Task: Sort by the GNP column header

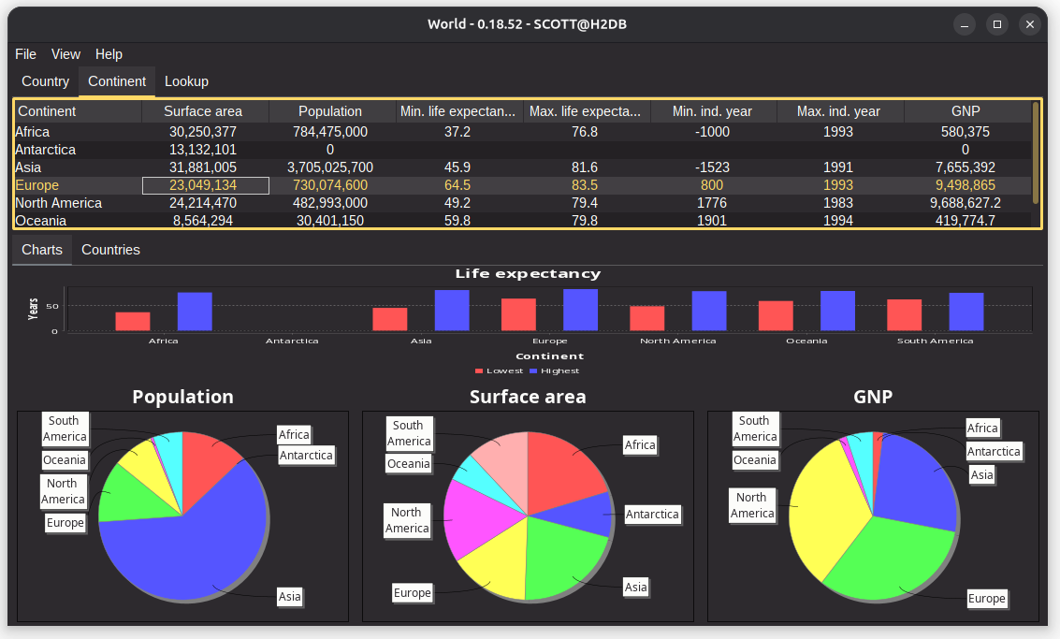Action: click(965, 111)
